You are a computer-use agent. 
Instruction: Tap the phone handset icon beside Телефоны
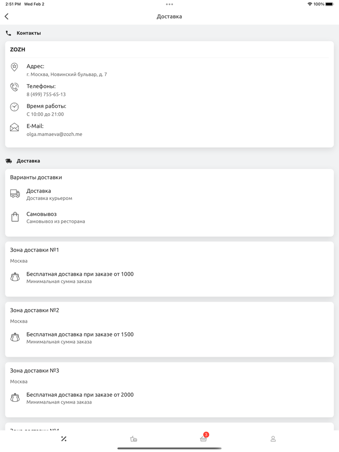point(15,87)
